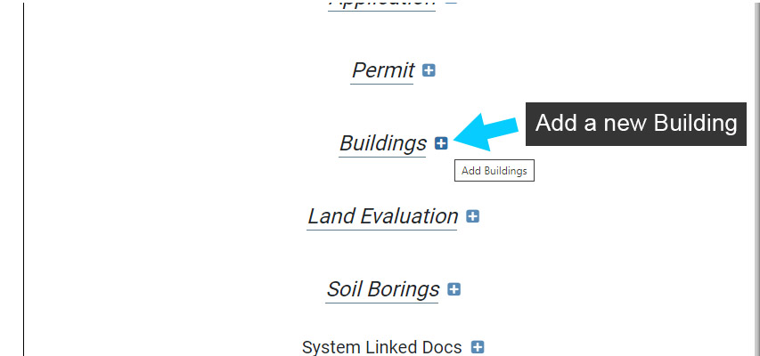Add a new Soil Borings entry
Viewport: 760px width, 356px height.
pos(454,289)
